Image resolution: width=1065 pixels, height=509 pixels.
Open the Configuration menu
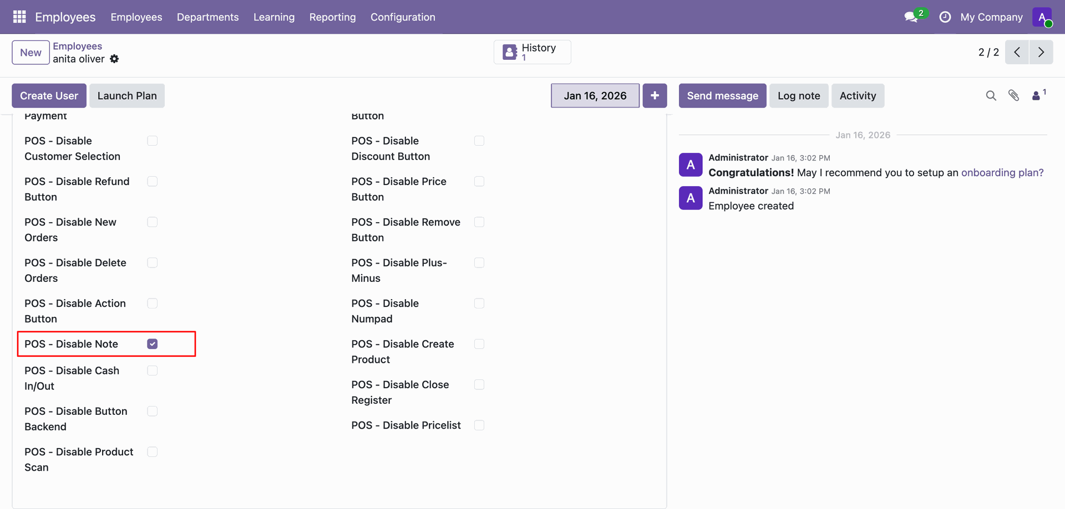coord(403,17)
